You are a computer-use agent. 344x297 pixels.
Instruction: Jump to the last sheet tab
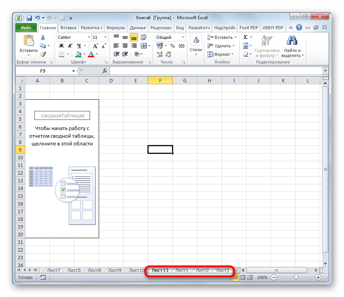tap(36, 270)
